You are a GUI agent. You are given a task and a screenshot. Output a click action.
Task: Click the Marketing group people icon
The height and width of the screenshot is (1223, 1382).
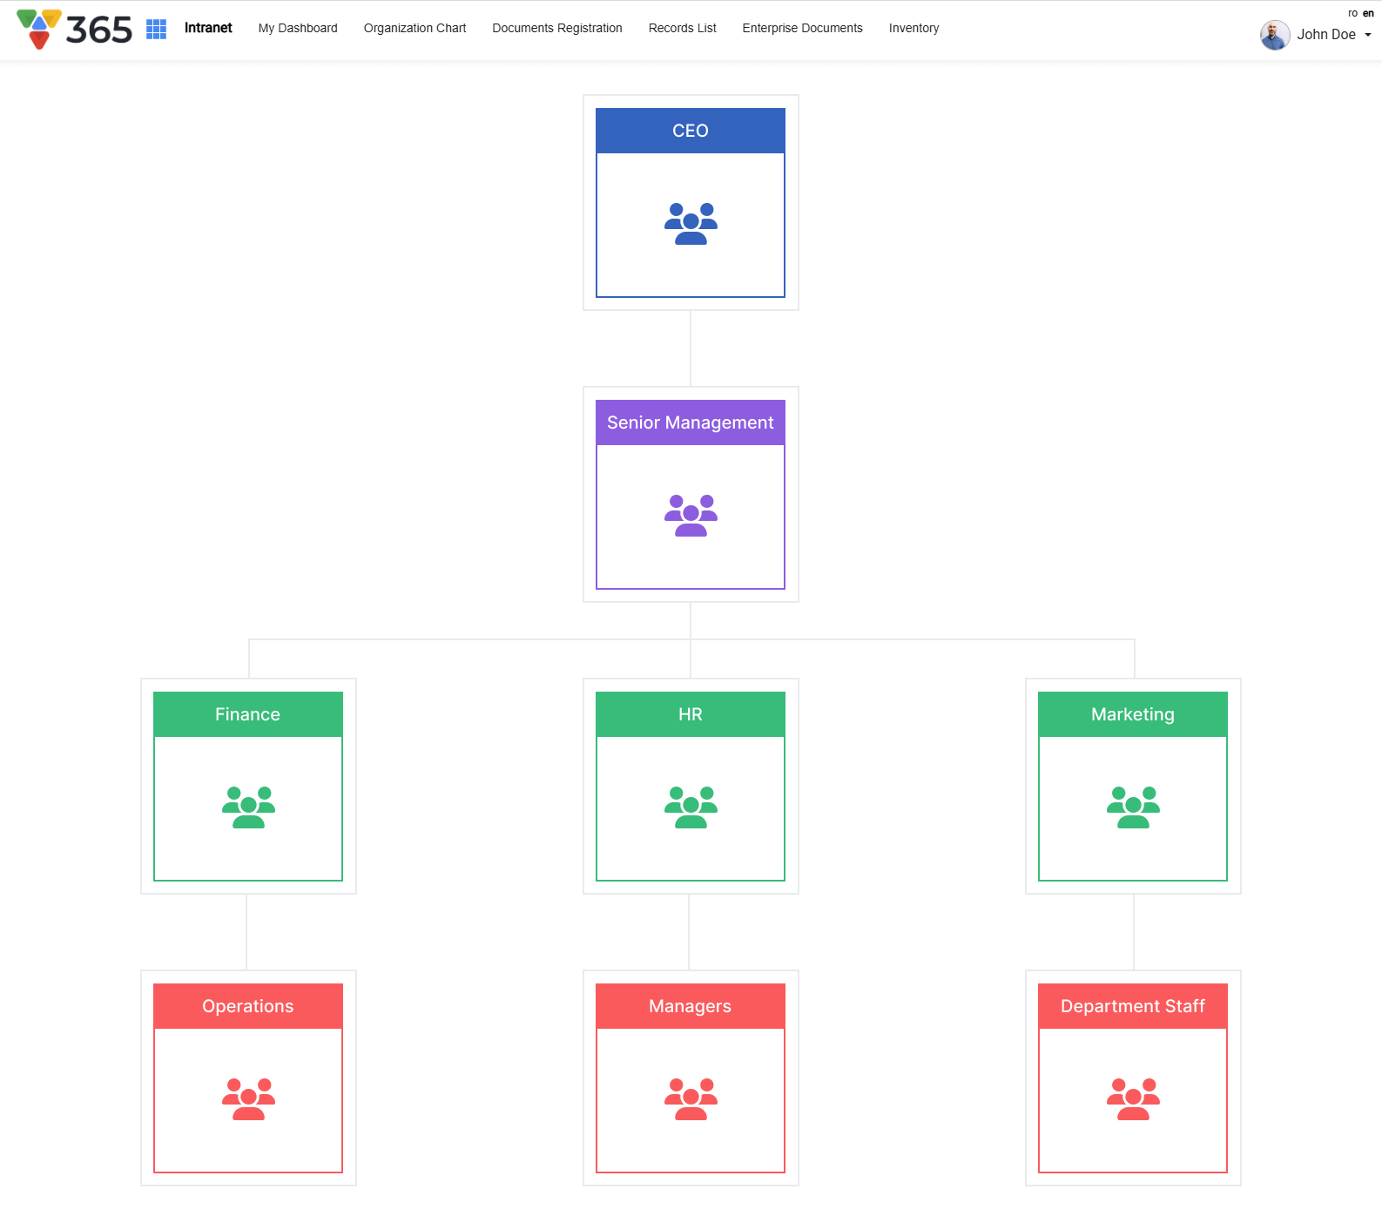point(1133,807)
